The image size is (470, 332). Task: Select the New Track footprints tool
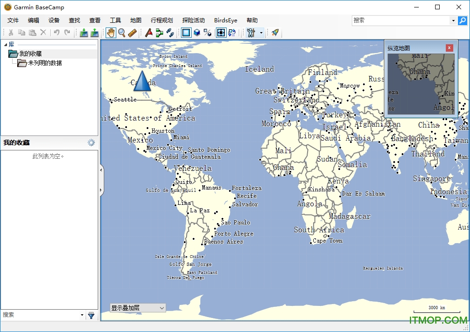coord(170,33)
